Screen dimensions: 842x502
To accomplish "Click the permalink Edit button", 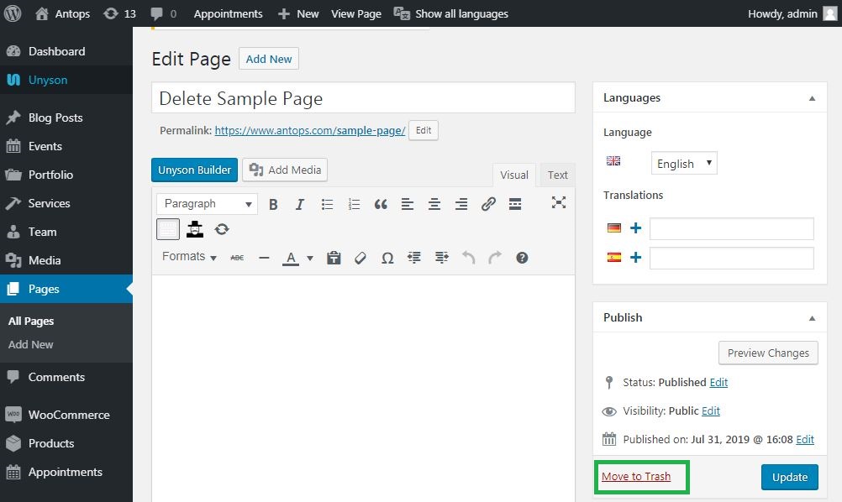I will tap(424, 130).
